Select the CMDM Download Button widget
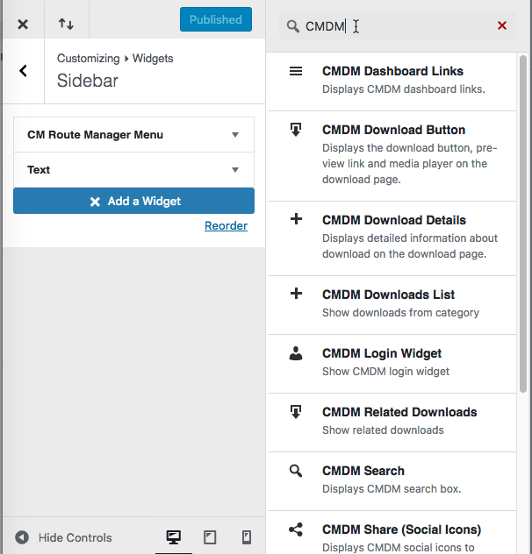 [x=392, y=156]
